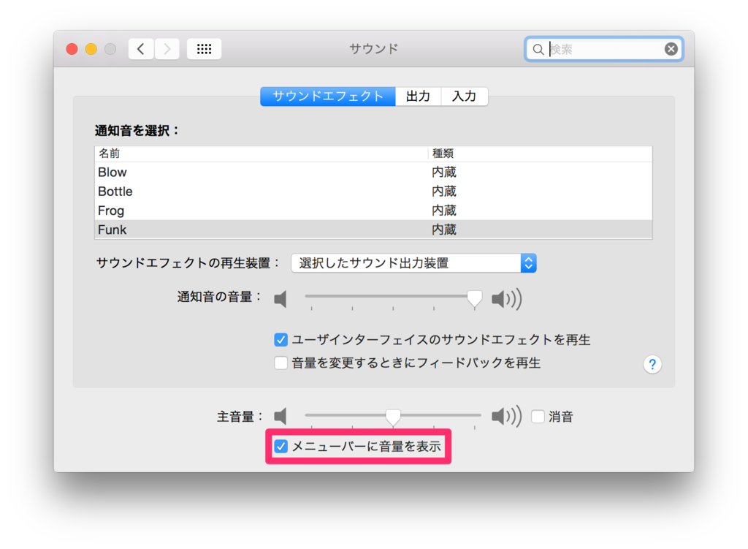748x549 pixels.
Task: Go forward with the right chevron button
Action: click(167, 49)
